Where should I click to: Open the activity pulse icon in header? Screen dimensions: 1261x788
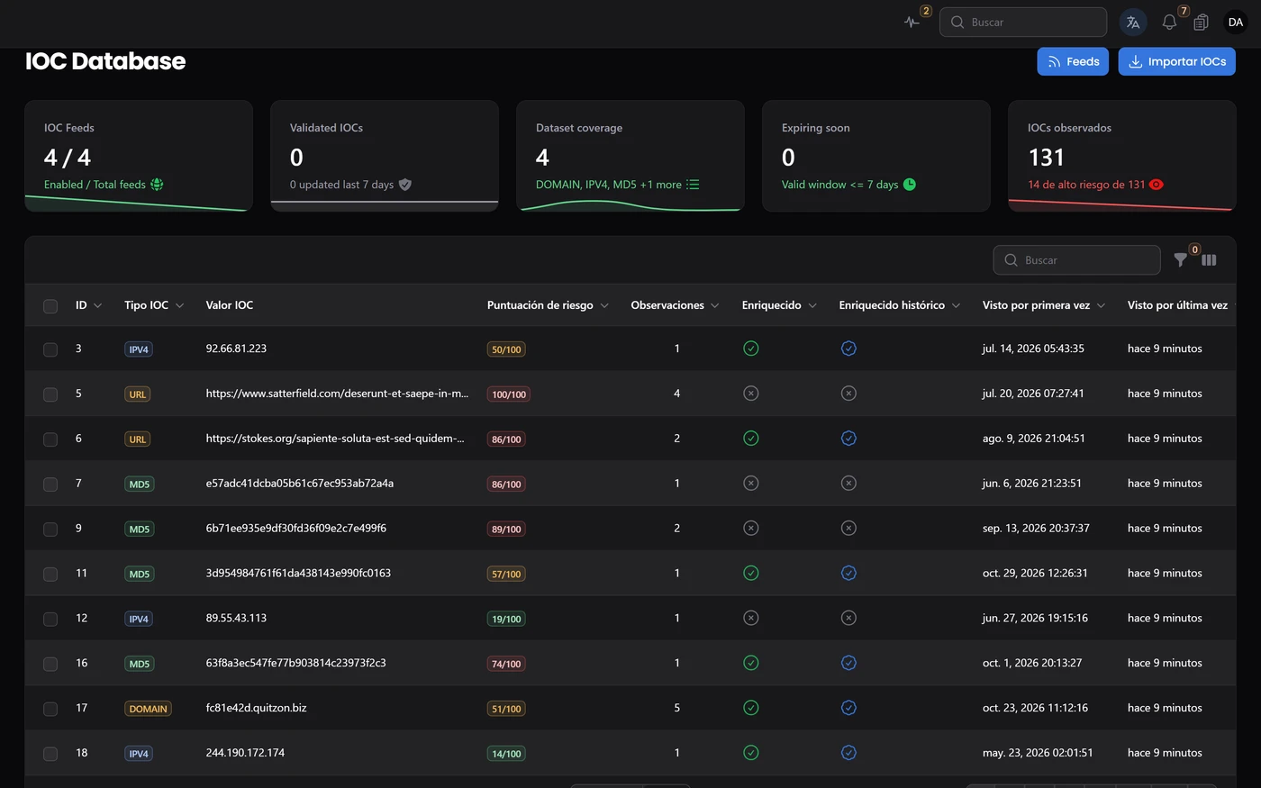pyautogui.click(x=912, y=23)
